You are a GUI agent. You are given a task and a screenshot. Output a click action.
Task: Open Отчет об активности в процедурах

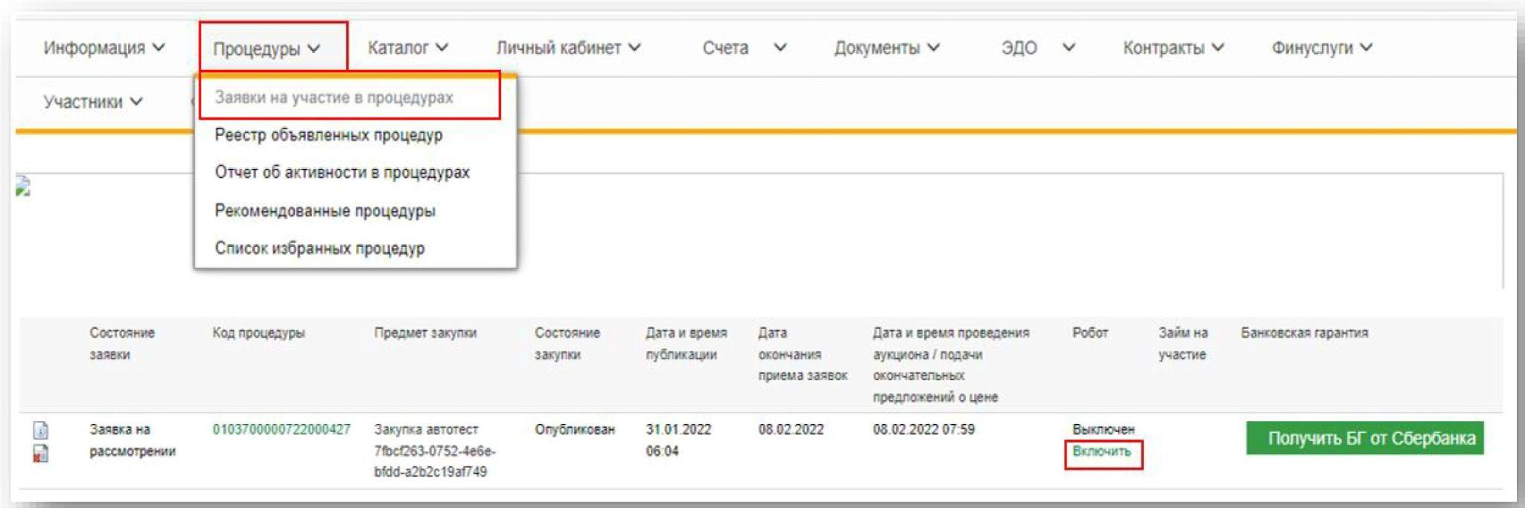tap(342, 173)
